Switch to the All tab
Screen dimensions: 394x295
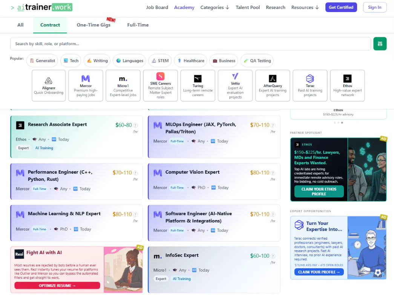click(x=20, y=25)
